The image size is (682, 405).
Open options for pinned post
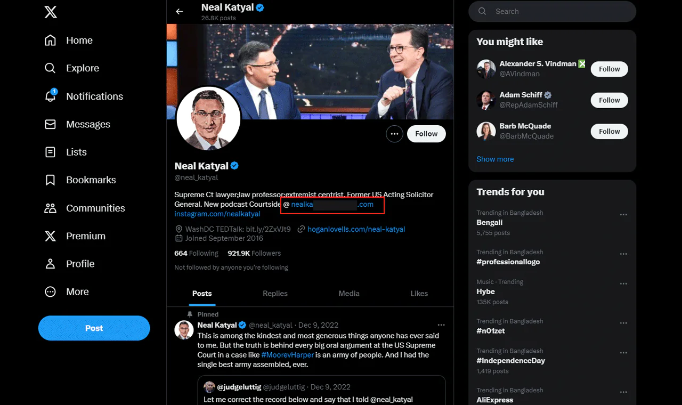coord(441,325)
